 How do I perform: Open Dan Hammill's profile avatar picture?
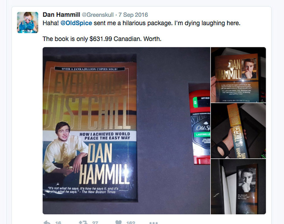coord(28,22)
